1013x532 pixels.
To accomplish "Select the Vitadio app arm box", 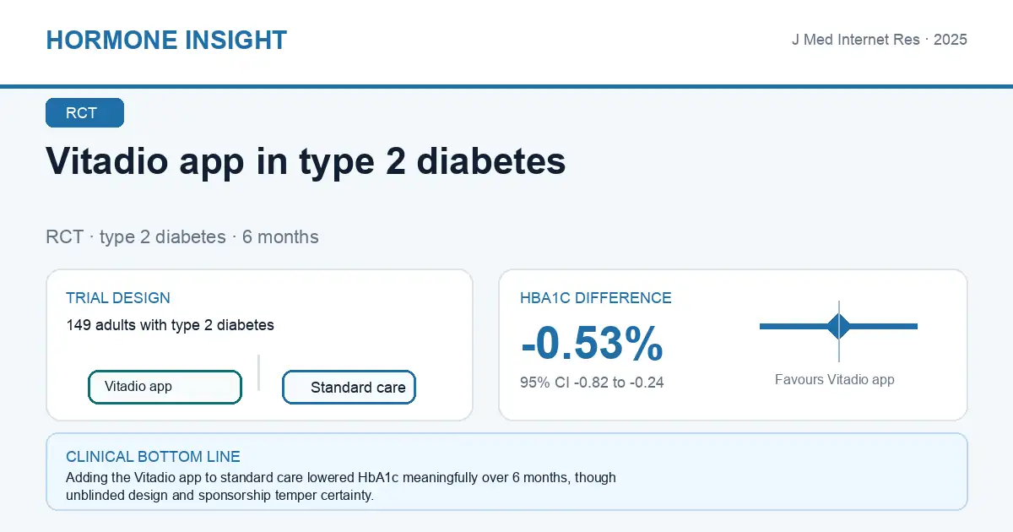I will pos(165,387).
